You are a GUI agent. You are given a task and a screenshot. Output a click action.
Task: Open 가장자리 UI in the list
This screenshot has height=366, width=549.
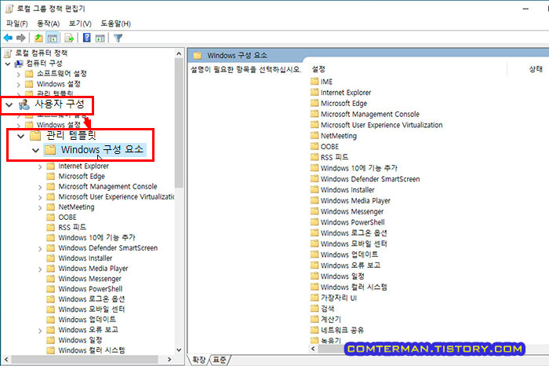tap(339, 298)
